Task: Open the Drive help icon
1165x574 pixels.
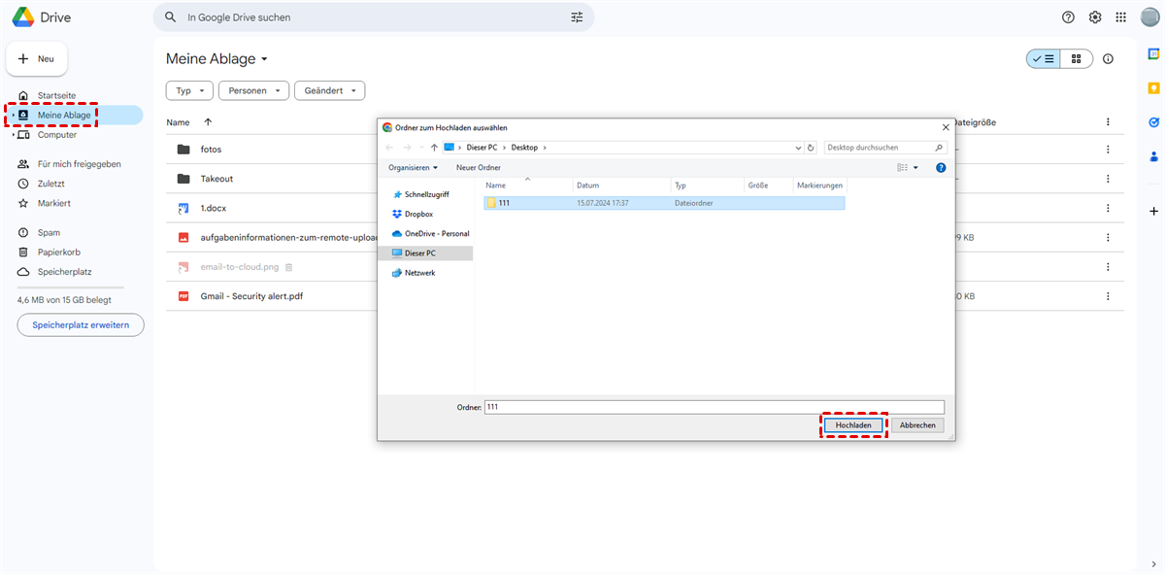Action: pyautogui.click(x=1069, y=17)
